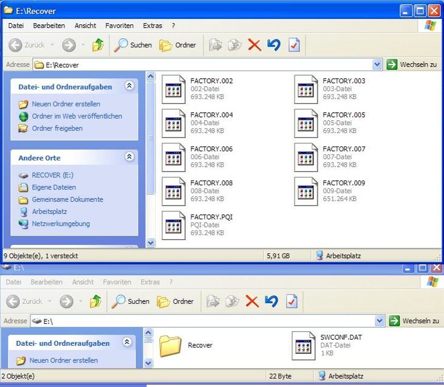Click red X delete icon in E:\Recover window
This screenshot has height=387, width=444.
click(x=254, y=45)
